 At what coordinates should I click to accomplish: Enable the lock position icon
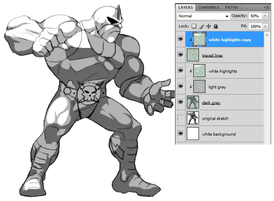click(x=209, y=26)
